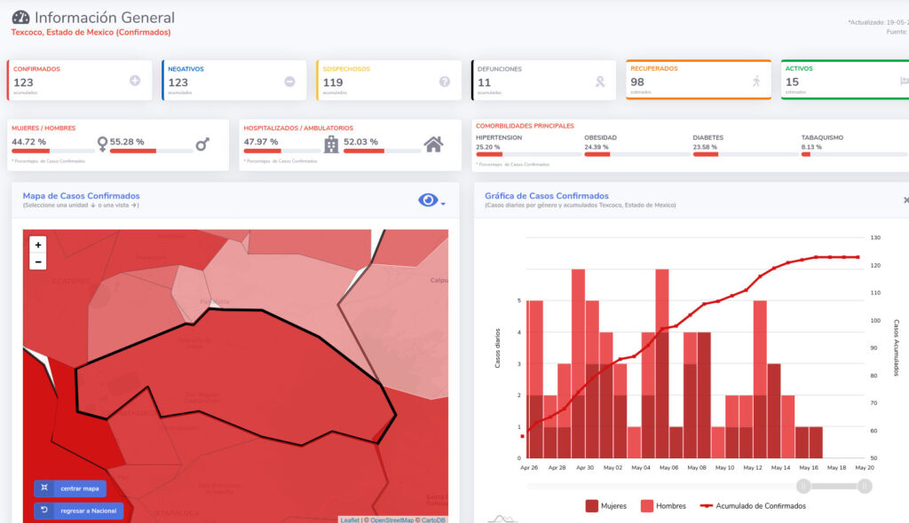Click the left handle of chart range slider
Image resolution: width=909 pixels, height=523 pixels.
803,486
